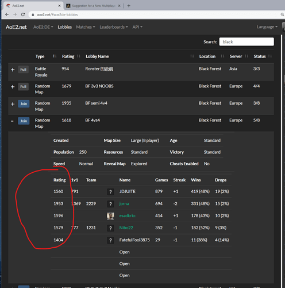Click FatefulFool3875's question mark avatar
This screenshot has width=285, height=288.
click(110, 240)
